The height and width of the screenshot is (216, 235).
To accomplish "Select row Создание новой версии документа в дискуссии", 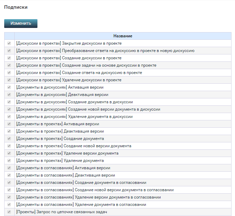I will [88, 109].
